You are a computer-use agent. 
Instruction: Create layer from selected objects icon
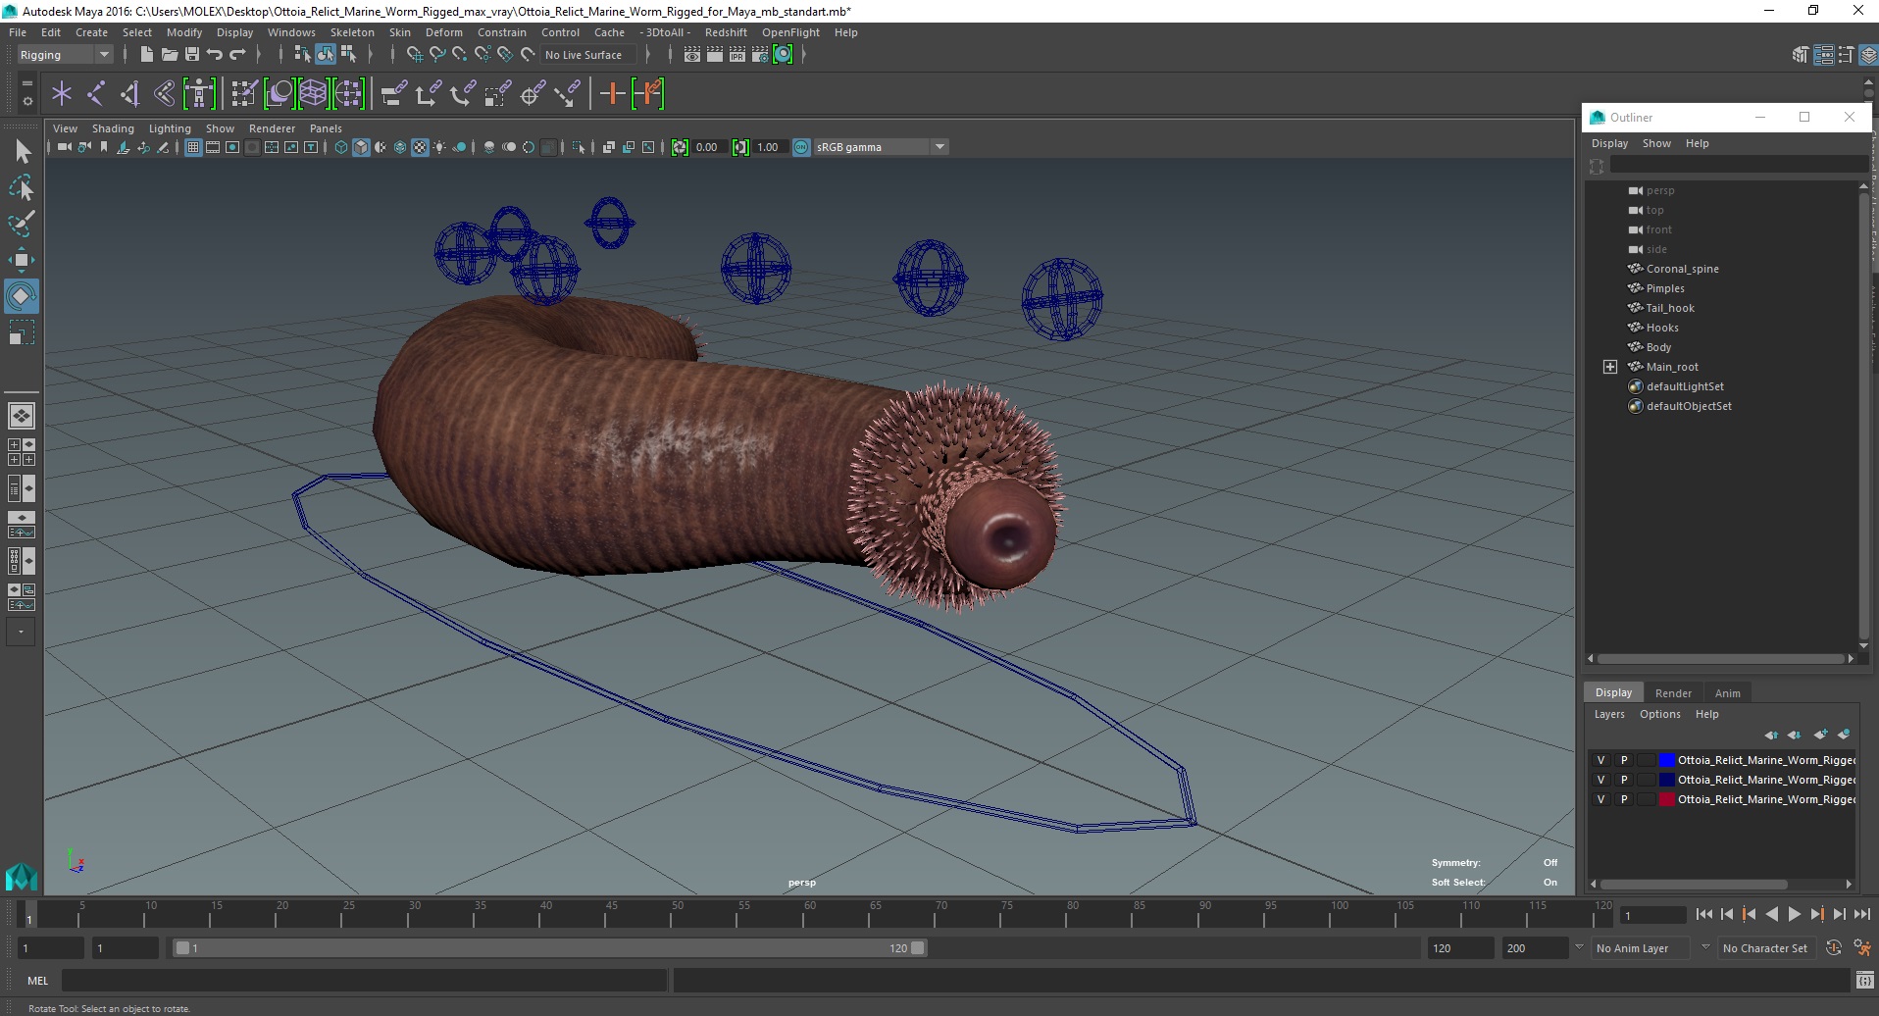pyautogui.click(x=1845, y=735)
